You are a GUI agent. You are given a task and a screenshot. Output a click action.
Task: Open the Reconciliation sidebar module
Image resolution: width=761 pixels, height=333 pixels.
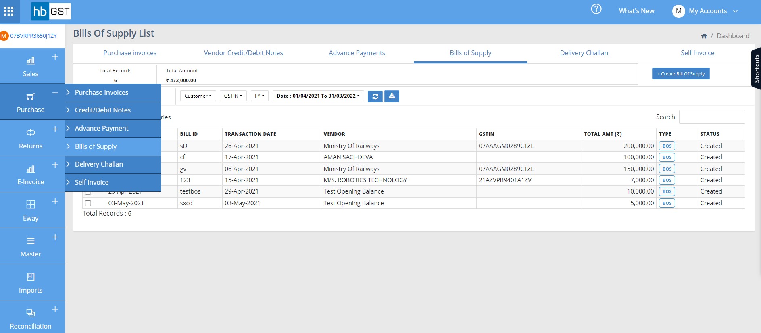click(31, 318)
